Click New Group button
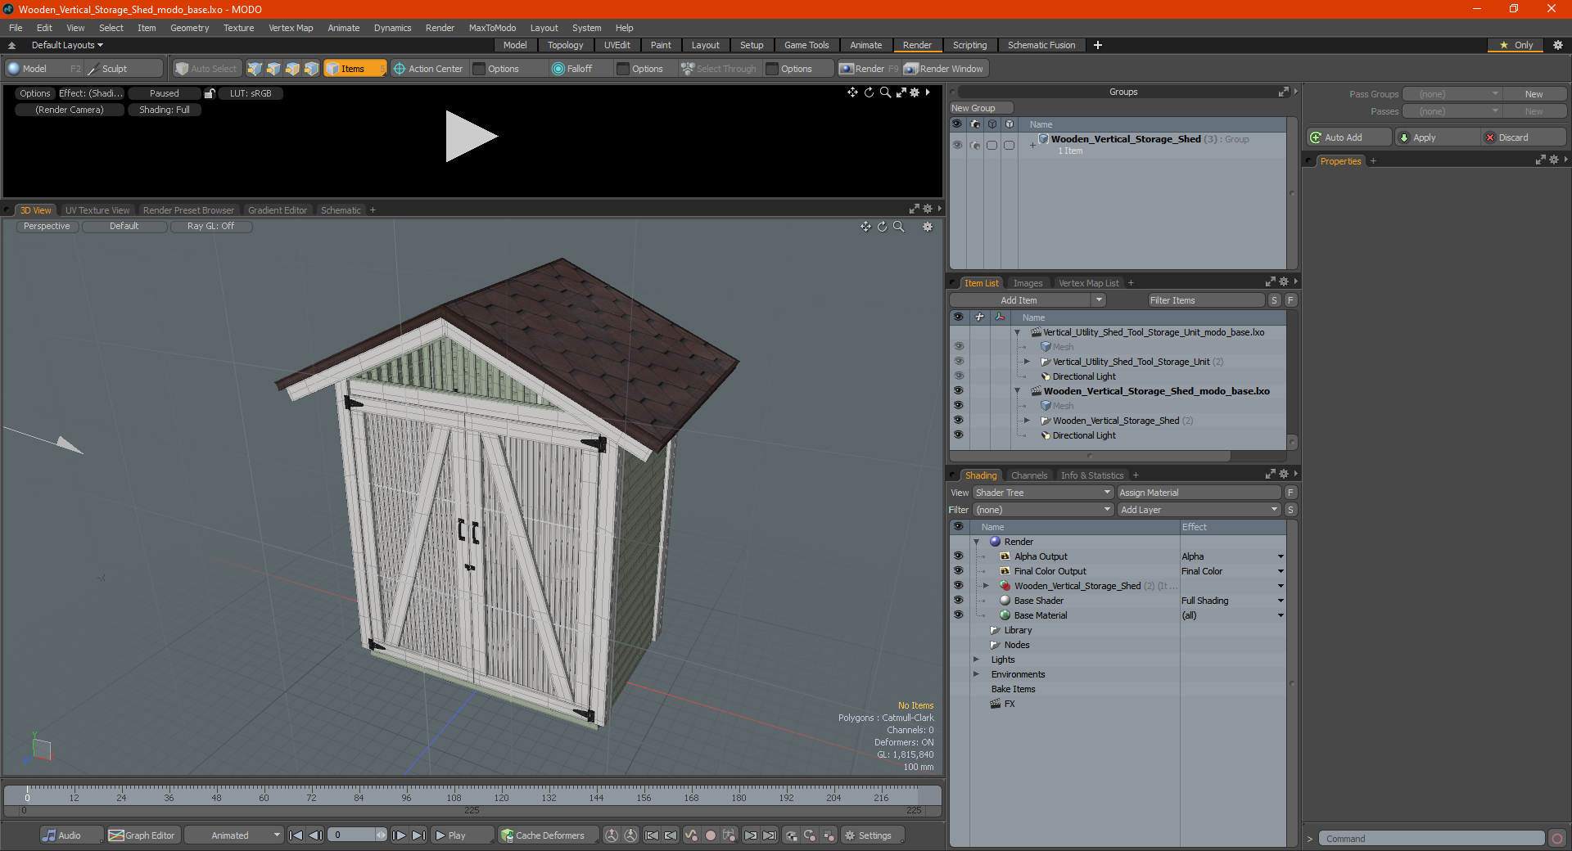1572x851 pixels. coord(981,108)
